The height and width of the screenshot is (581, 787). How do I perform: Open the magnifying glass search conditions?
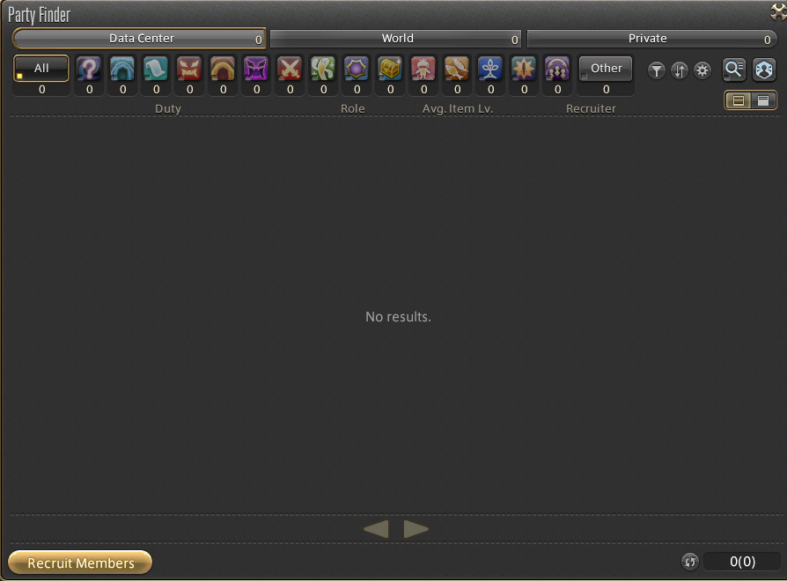(734, 70)
